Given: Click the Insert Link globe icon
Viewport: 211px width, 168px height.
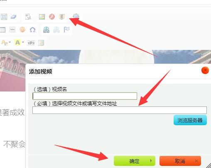Looking at the screenshot, I should point(46,30).
